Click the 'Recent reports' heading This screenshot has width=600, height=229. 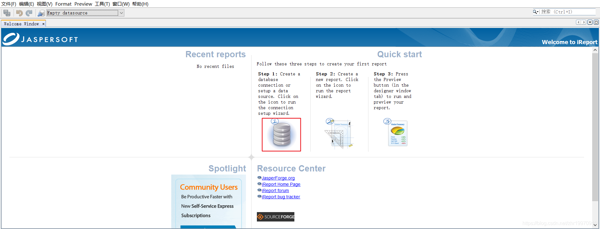[216, 54]
